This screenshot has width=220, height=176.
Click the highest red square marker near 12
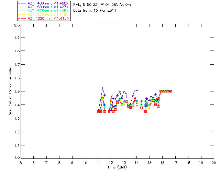tap(111, 95)
